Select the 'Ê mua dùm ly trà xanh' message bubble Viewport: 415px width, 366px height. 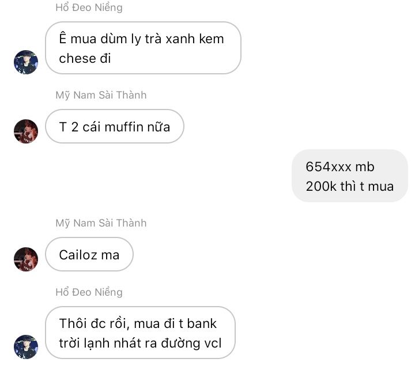(143, 48)
